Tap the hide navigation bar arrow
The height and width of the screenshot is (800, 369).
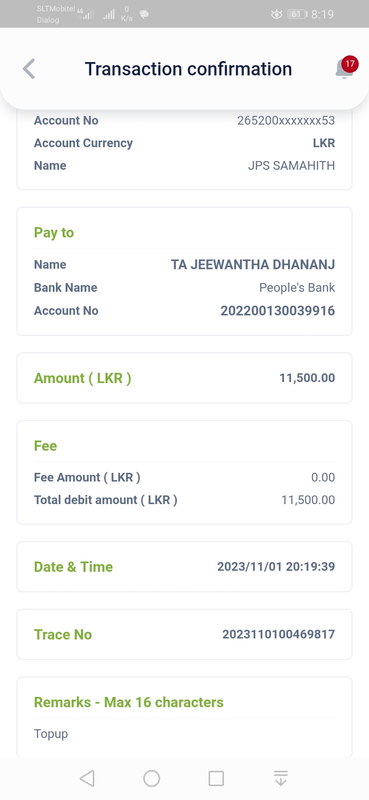pos(281,778)
